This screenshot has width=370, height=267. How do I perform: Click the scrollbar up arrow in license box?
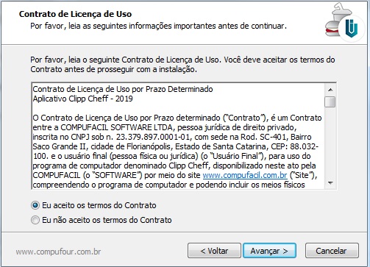[330, 90]
